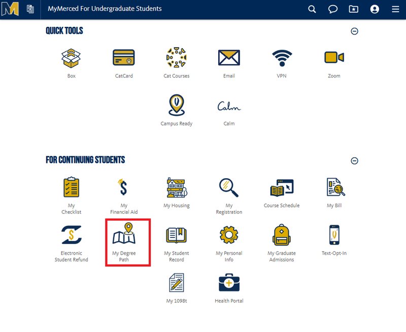
Task: Open the hamburger menu in header
Action: coord(395,9)
